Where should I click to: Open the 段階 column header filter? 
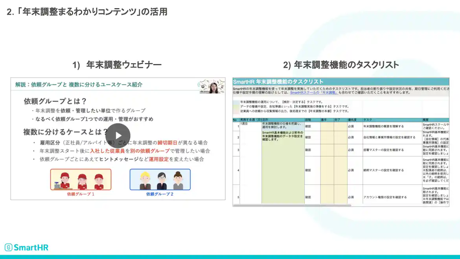tap(309, 120)
